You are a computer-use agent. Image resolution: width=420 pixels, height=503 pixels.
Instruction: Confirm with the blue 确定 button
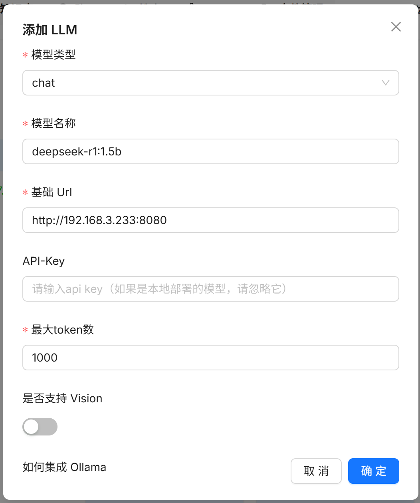(x=374, y=471)
